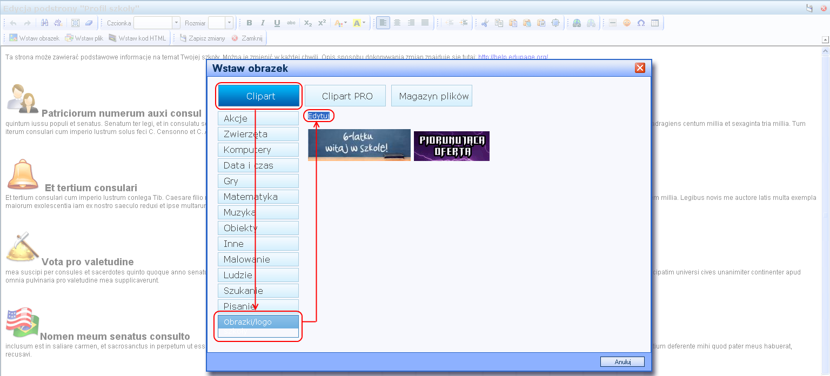This screenshot has height=376, width=830.
Task: Click the Anuluj button
Action: 622,362
